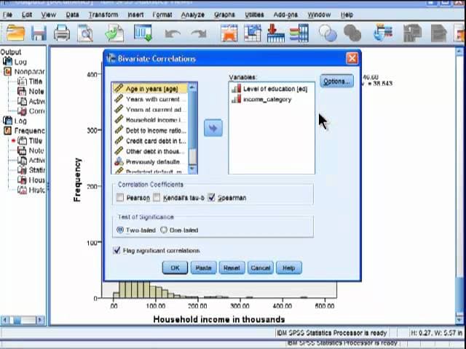This screenshot has height=349, width=466.
Task: Click variable list scroll up arrow
Action: click(192, 87)
